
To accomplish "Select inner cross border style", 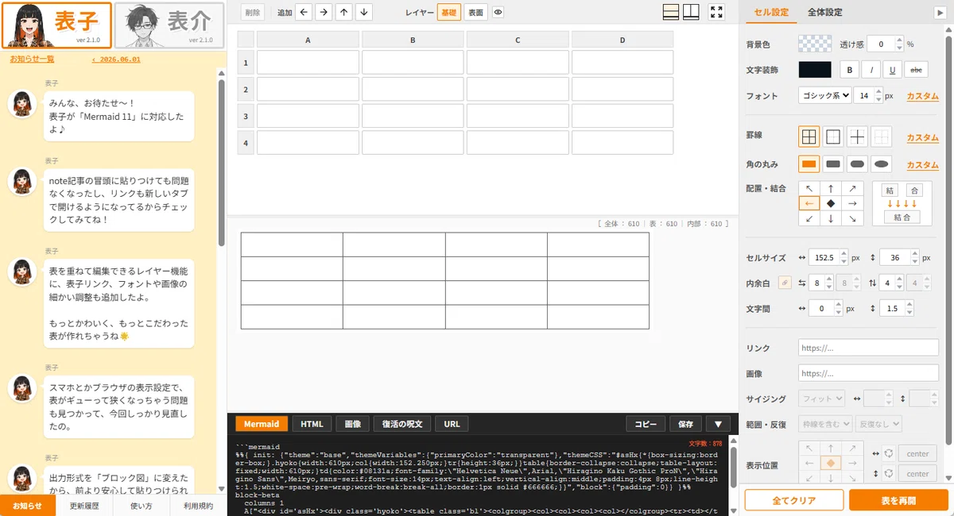I will (857, 137).
